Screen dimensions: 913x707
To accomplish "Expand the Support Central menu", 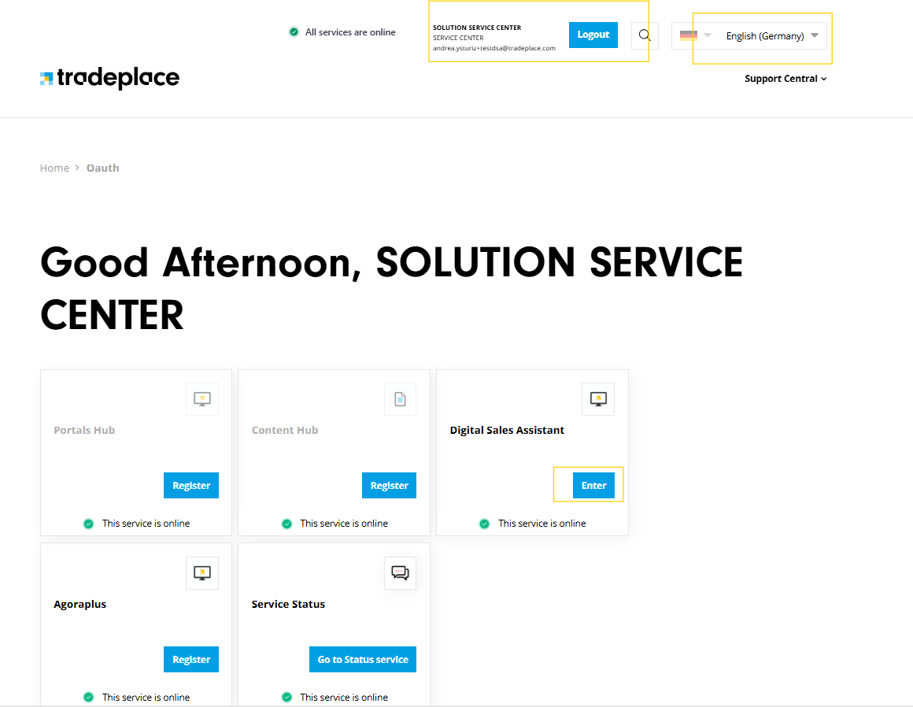I will pos(785,79).
